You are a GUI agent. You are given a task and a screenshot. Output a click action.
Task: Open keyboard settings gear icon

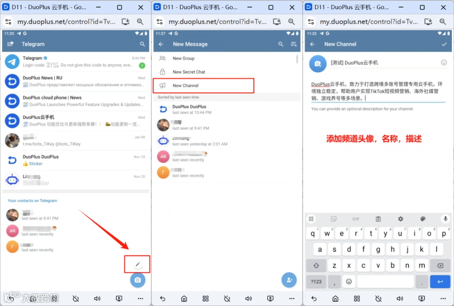(401, 219)
